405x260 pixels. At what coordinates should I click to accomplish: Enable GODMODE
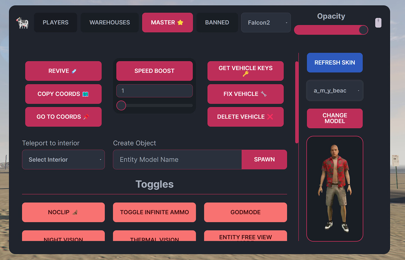point(245,212)
